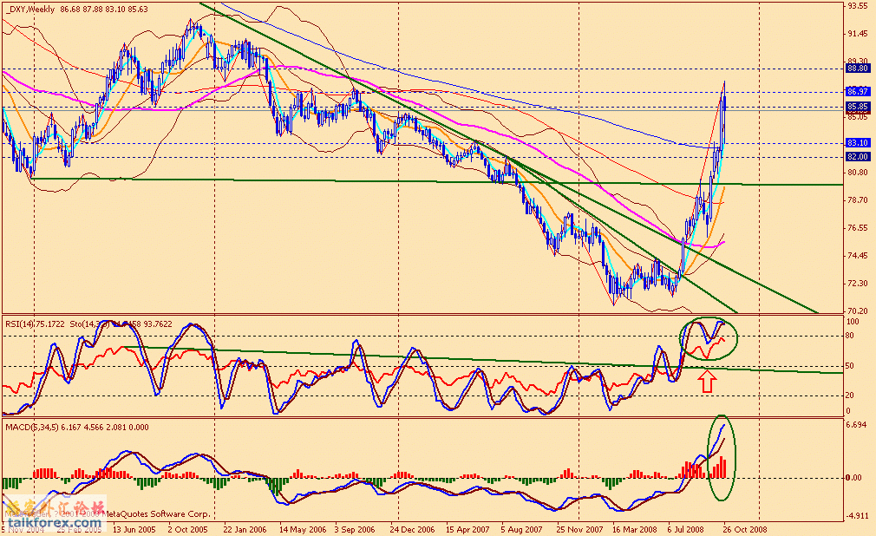Click the RSI(14) indicator label

point(20,324)
